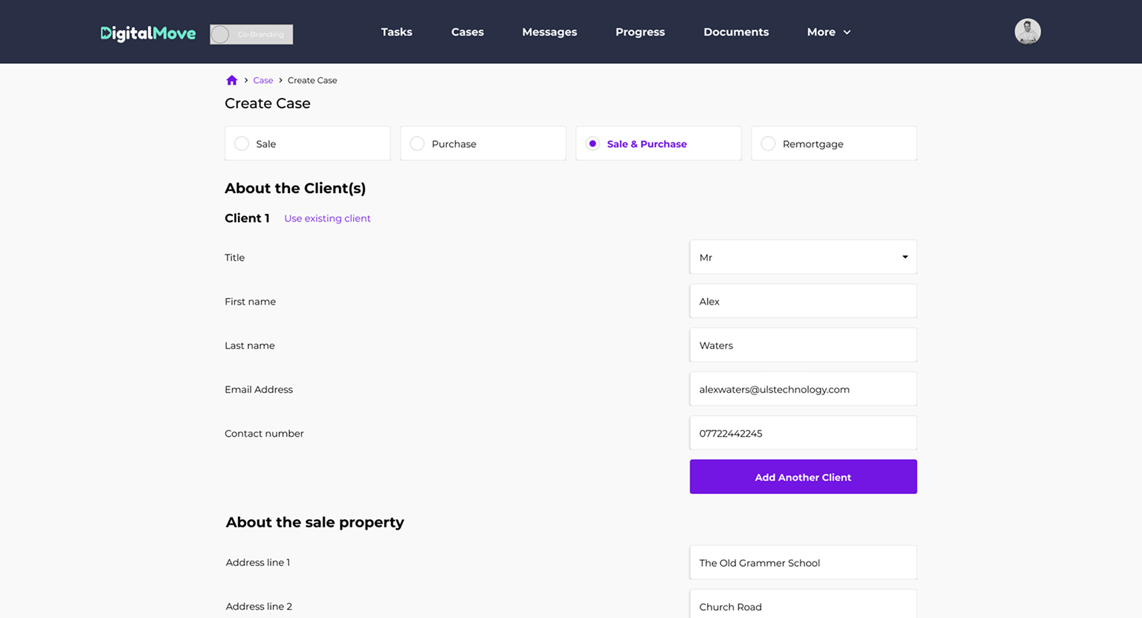
Task: Choose the Remortgage case type
Action: click(769, 144)
